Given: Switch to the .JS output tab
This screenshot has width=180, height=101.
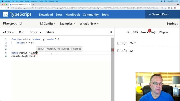Looking at the screenshot, I should click(x=127, y=32).
